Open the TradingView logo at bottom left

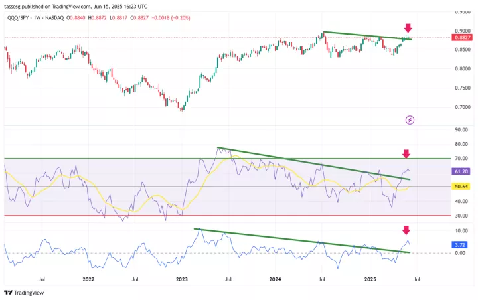click(24, 293)
